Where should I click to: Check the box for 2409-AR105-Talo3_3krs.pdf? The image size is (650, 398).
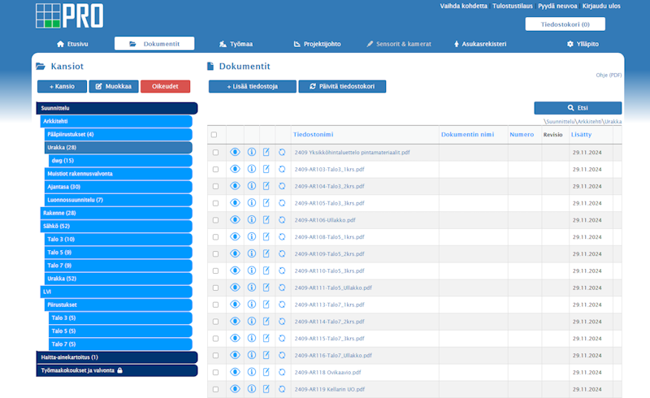tap(215, 203)
